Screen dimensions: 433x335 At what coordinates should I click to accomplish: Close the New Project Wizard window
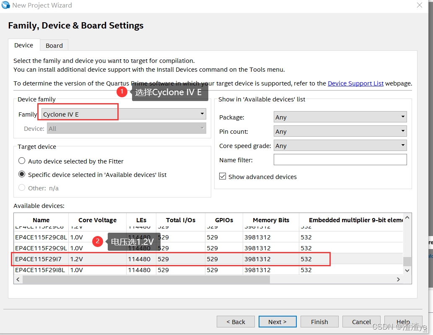419,5
